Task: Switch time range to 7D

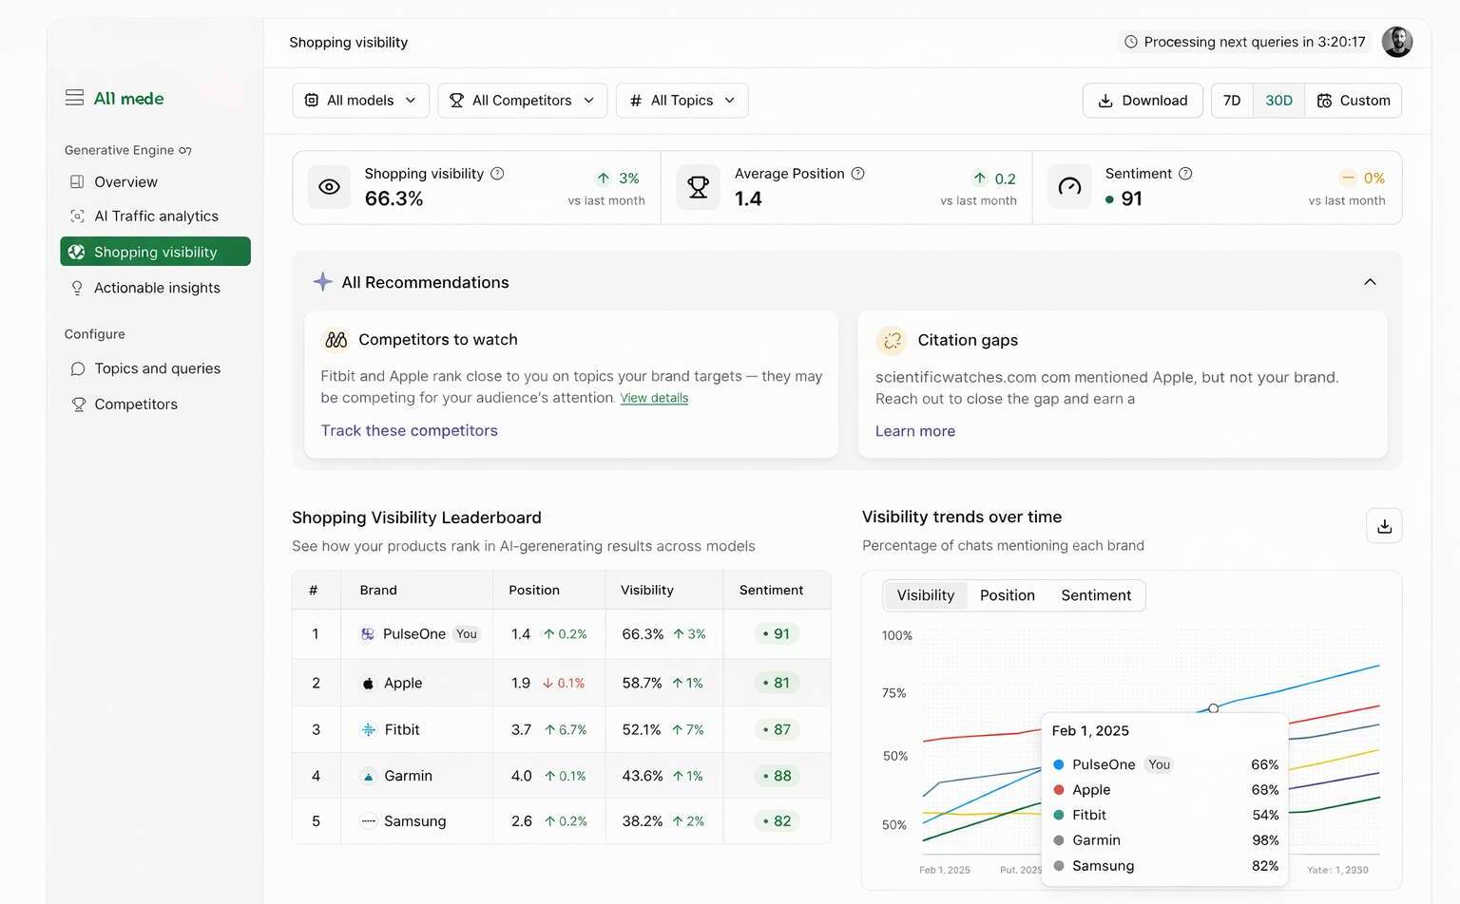Action: [1232, 101]
